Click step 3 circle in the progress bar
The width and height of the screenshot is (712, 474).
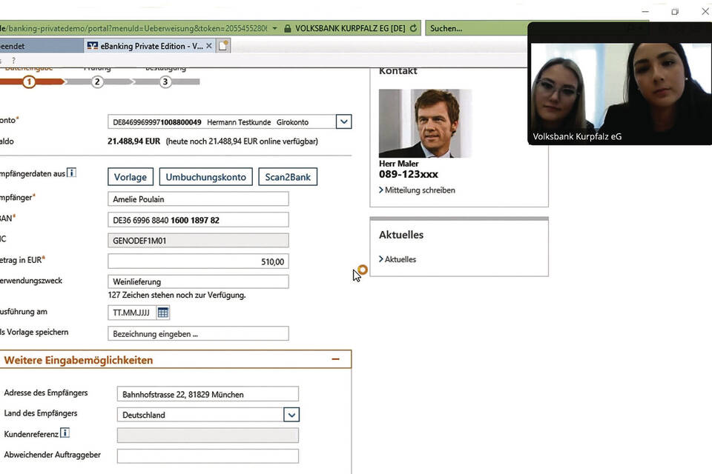(165, 81)
